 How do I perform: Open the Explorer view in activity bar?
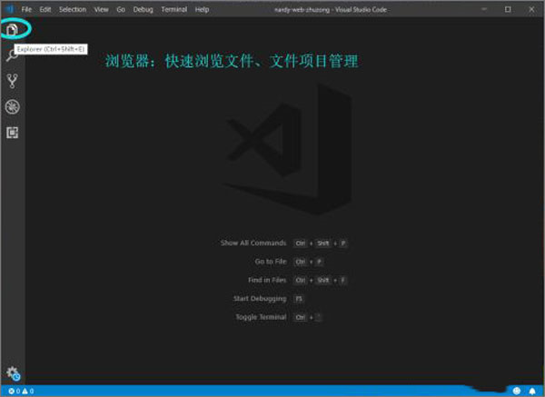pos(12,30)
